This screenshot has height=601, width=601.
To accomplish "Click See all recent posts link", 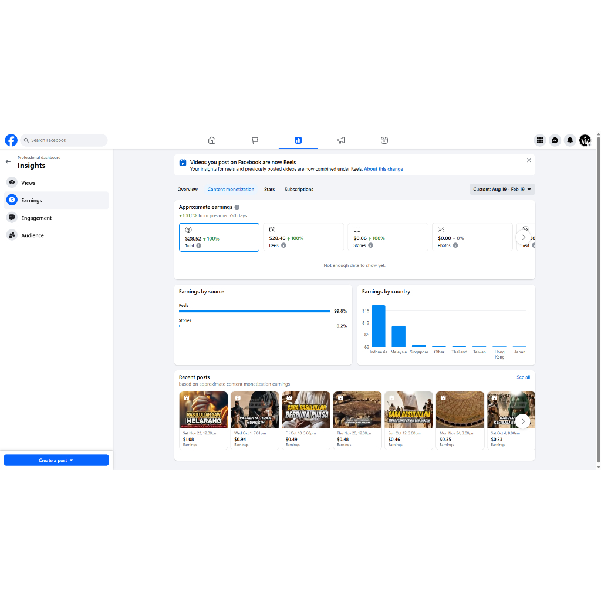I will point(523,377).
